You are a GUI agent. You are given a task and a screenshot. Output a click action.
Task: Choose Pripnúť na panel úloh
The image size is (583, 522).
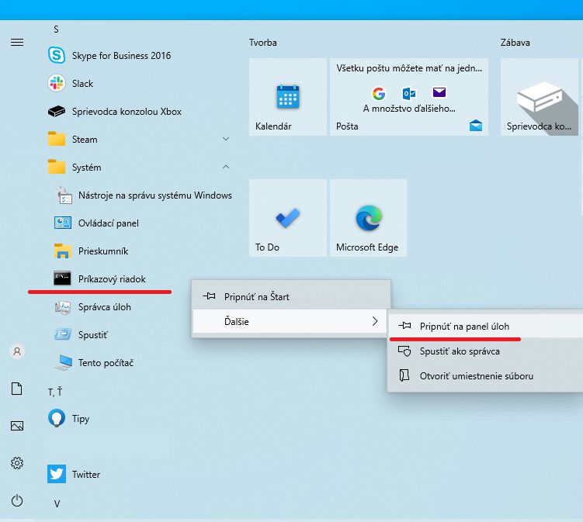(486, 326)
